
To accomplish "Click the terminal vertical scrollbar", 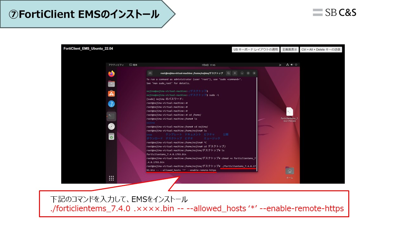I will click(x=257, y=123).
